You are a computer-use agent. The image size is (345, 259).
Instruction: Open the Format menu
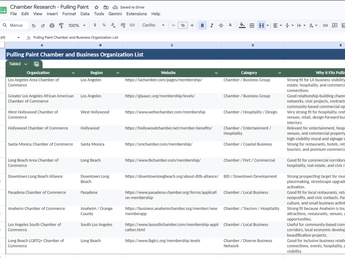[x=69, y=14]
